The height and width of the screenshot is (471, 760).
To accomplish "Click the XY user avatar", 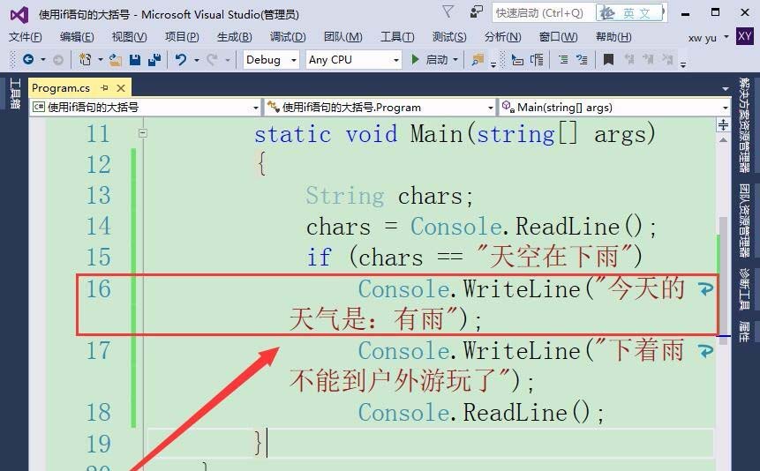I will [744, 36].
